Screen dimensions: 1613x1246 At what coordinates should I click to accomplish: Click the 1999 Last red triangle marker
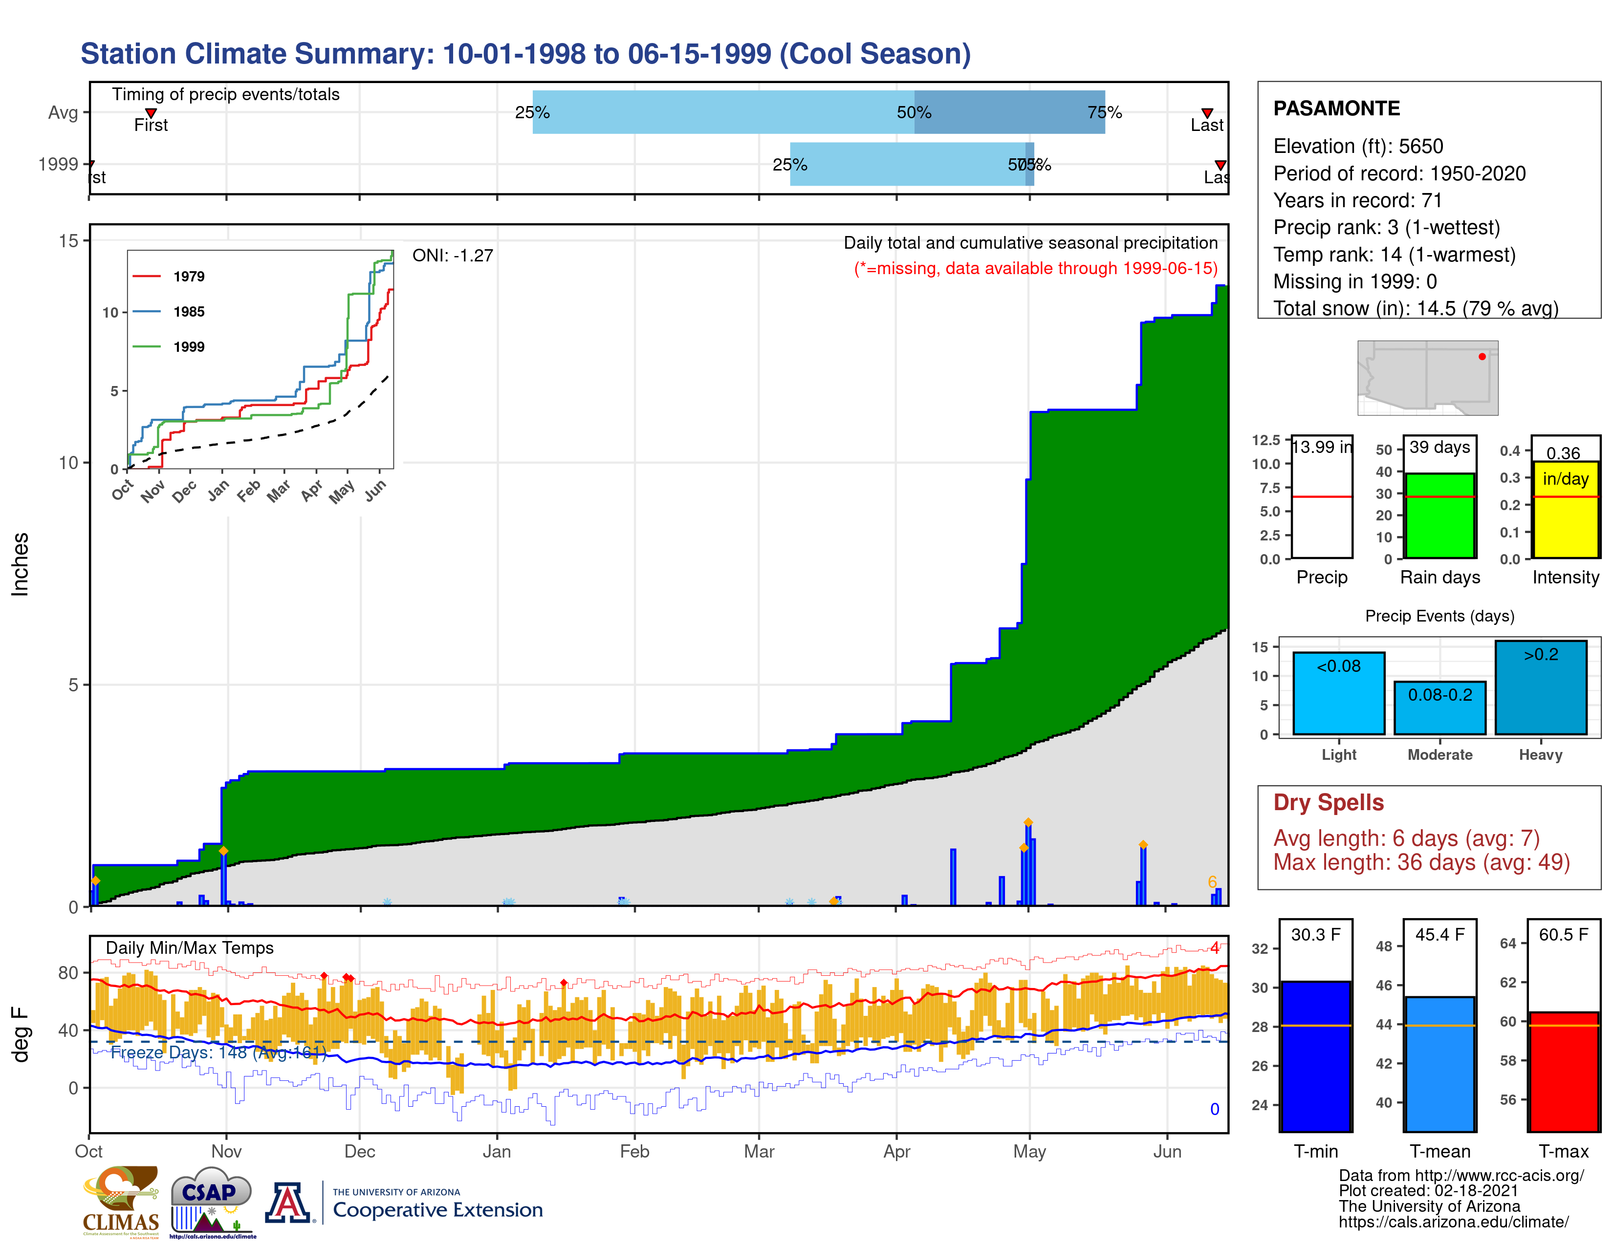click(x=1220, y=165)
